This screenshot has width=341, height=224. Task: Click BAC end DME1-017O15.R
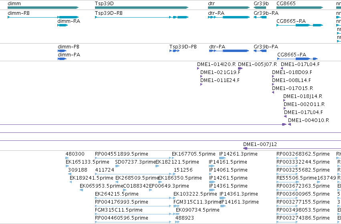pyautogui.click(x=293, y=88)
